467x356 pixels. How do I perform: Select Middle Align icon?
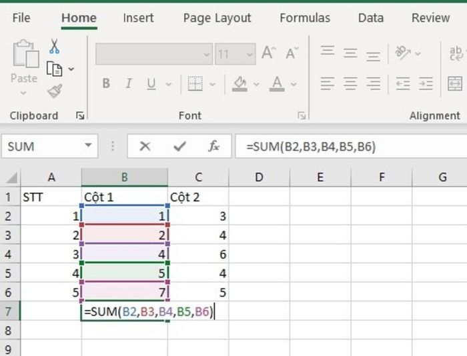pyautogui.click(x=350, y=53)
